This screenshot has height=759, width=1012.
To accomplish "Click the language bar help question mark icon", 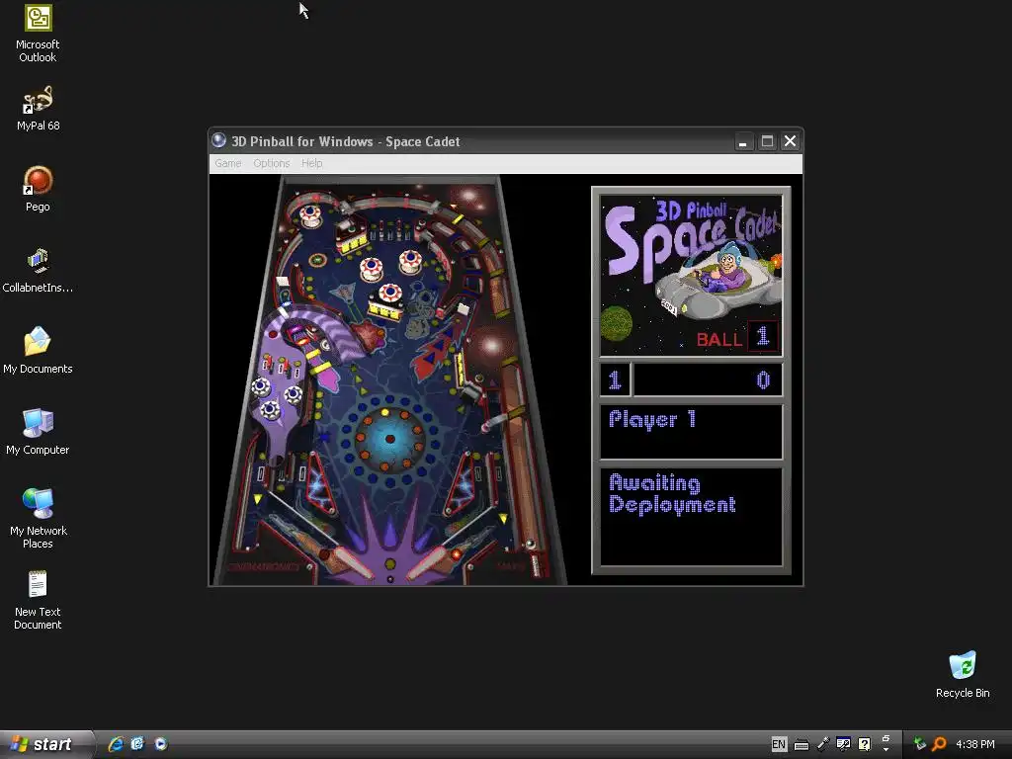I will click(x=865, y=744).
